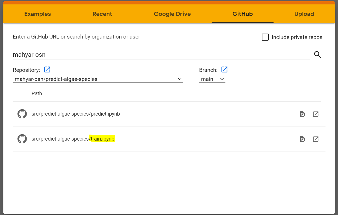
Task: Click the Include private repos label
Action: tap(297, 37)
